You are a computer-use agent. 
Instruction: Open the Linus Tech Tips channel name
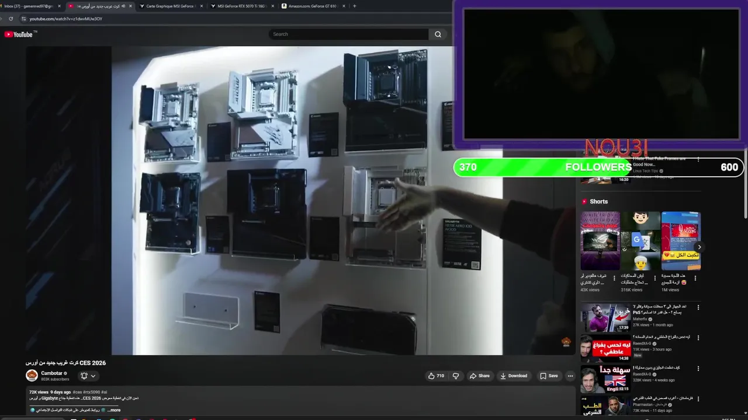point(646,171)
